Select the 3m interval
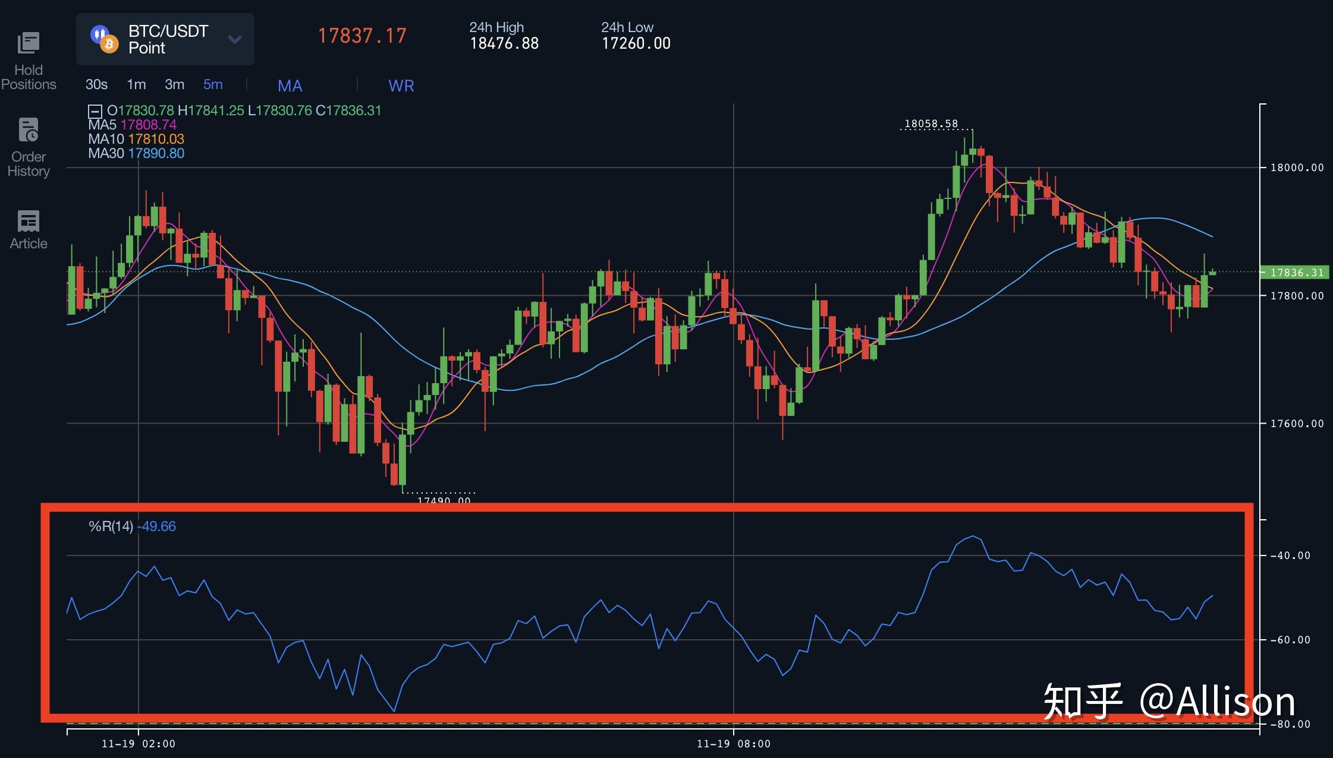This screenshot has width=1333, height=758. (x=174, y=84)
